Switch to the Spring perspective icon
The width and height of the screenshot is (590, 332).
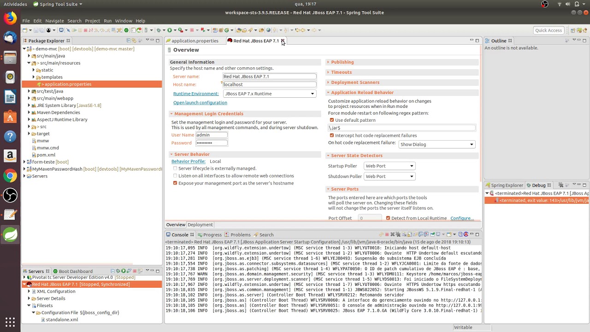[x=579, y=30]
